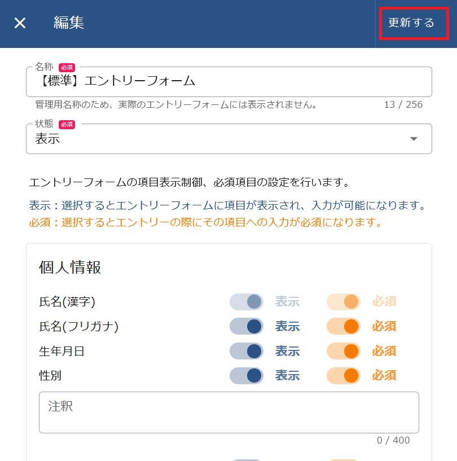
Task: Click the 必須 label beside 性別
Action: point(384,376)
